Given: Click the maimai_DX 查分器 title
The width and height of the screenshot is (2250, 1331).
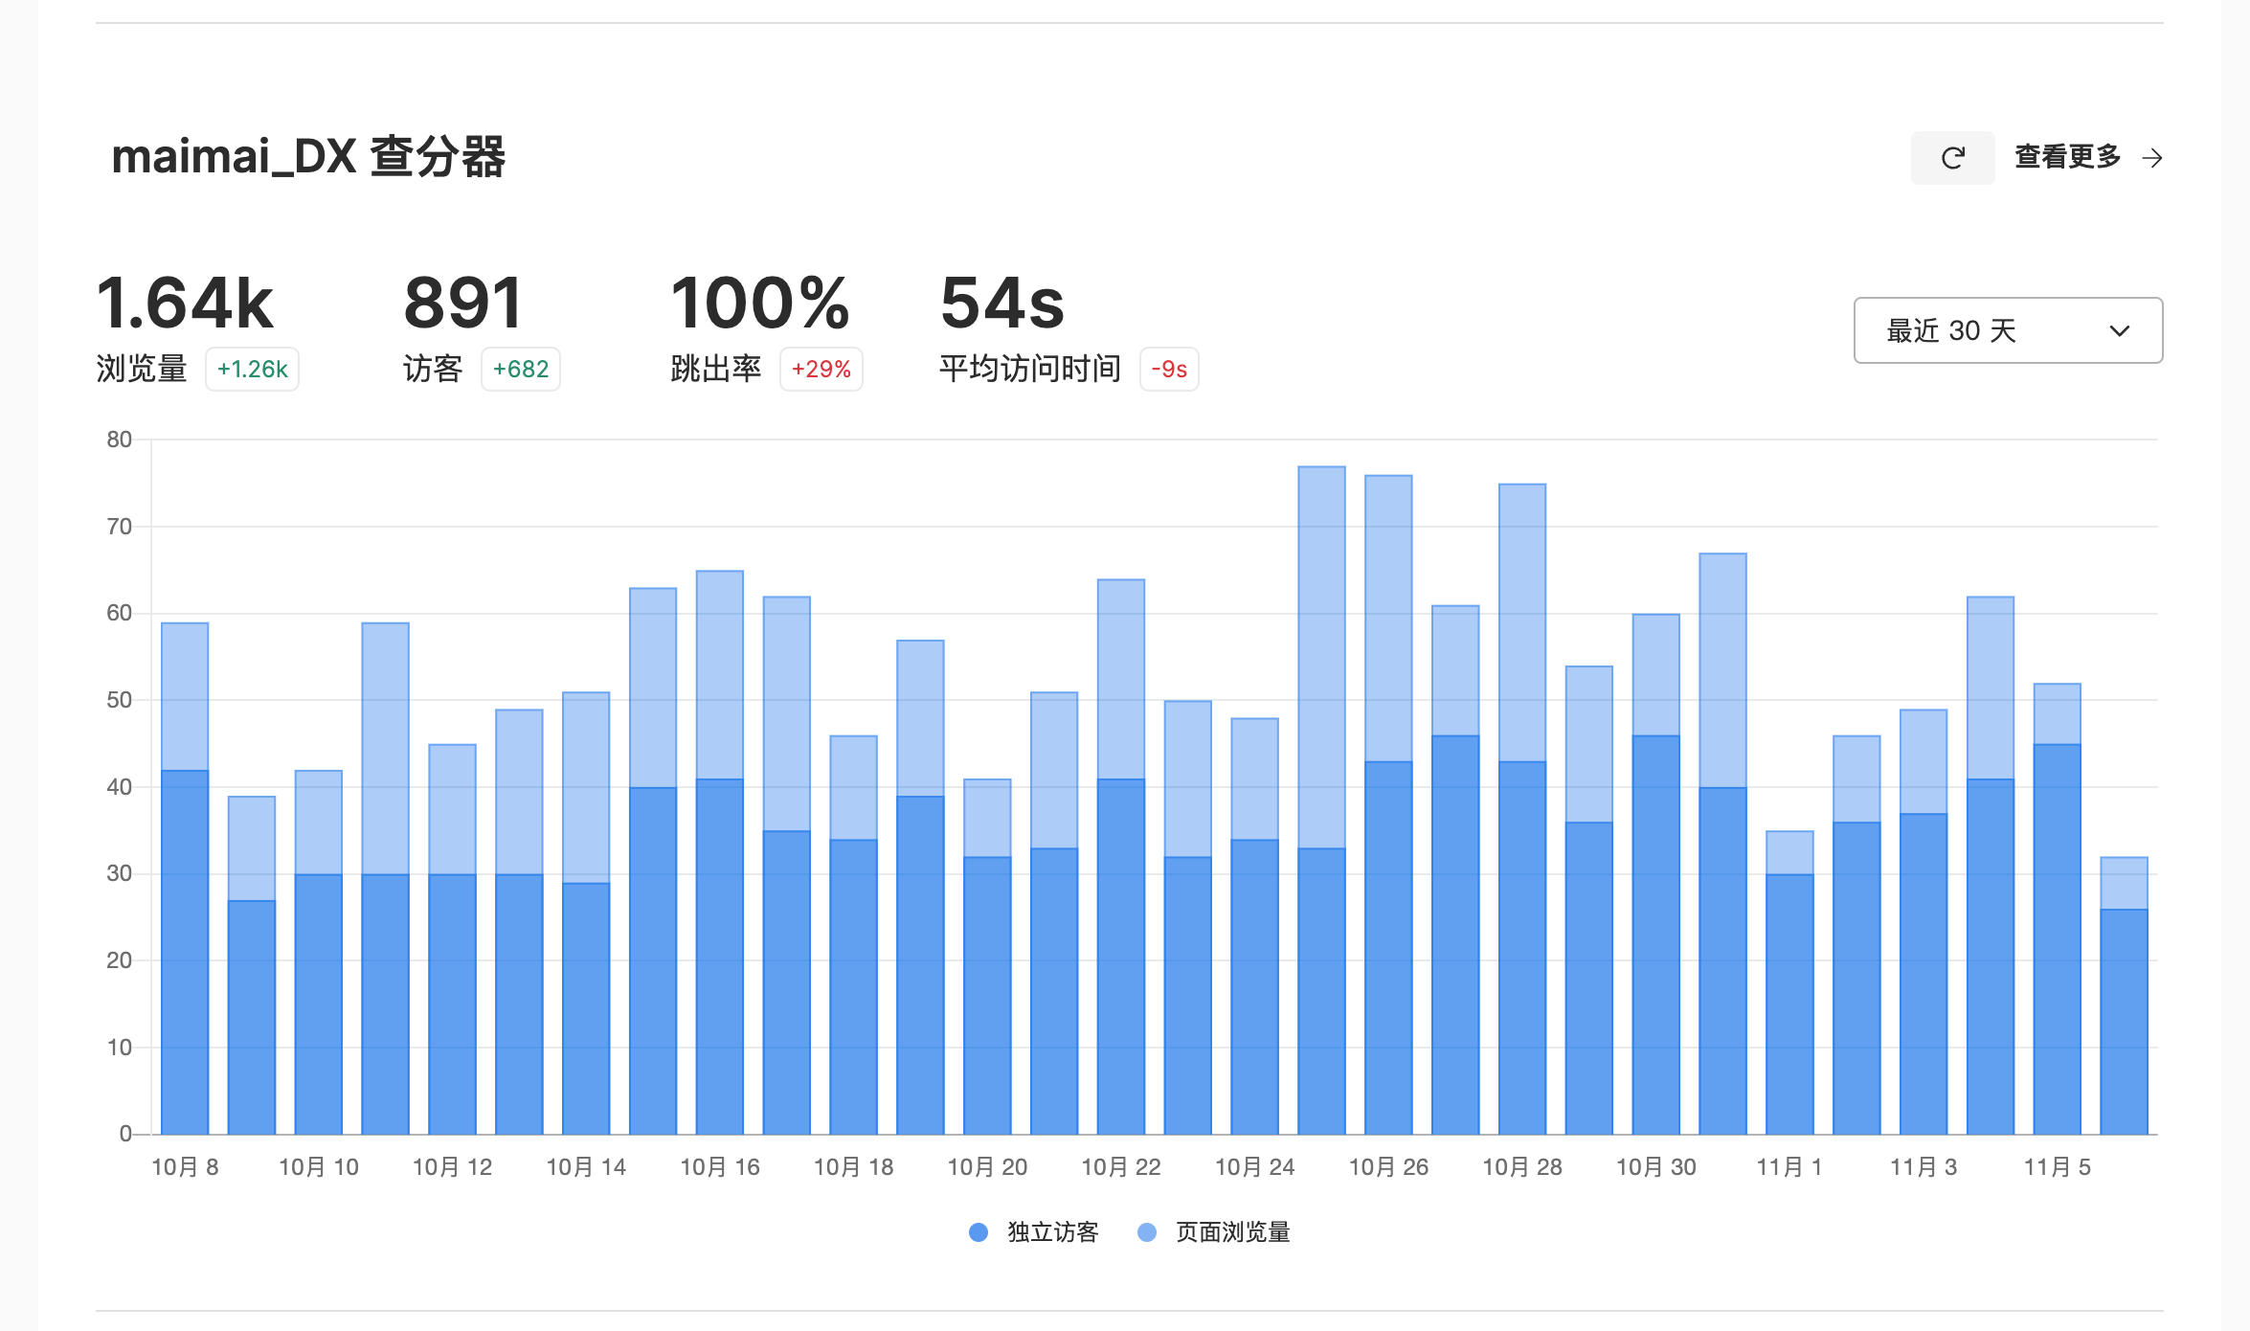Looking at the screenshot, I should (x=308, y=156).
